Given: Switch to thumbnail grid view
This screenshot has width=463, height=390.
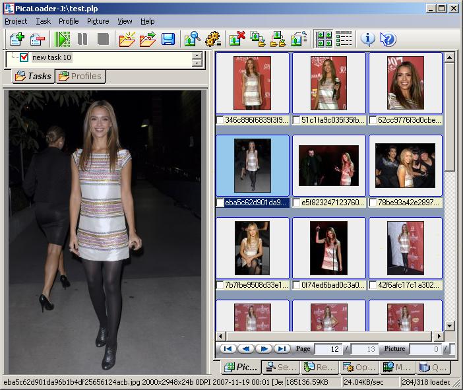Looking at the screenshot, I should click(x=324, y=39).
